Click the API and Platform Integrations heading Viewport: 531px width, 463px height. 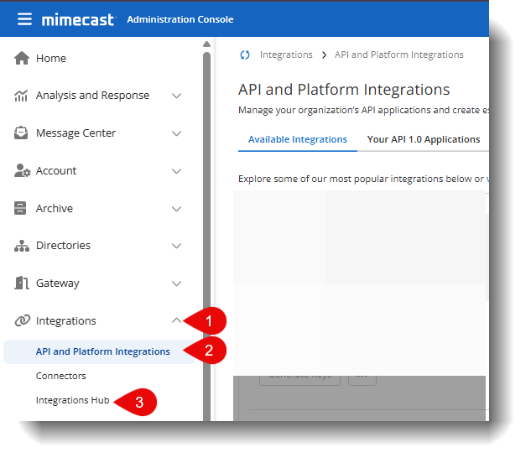tap(344, 90)
